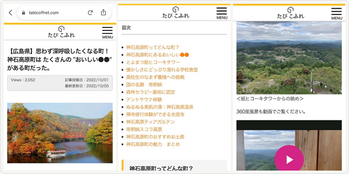
Task: Click the paper airplane tower view photo
Action: tap(289, 58)
